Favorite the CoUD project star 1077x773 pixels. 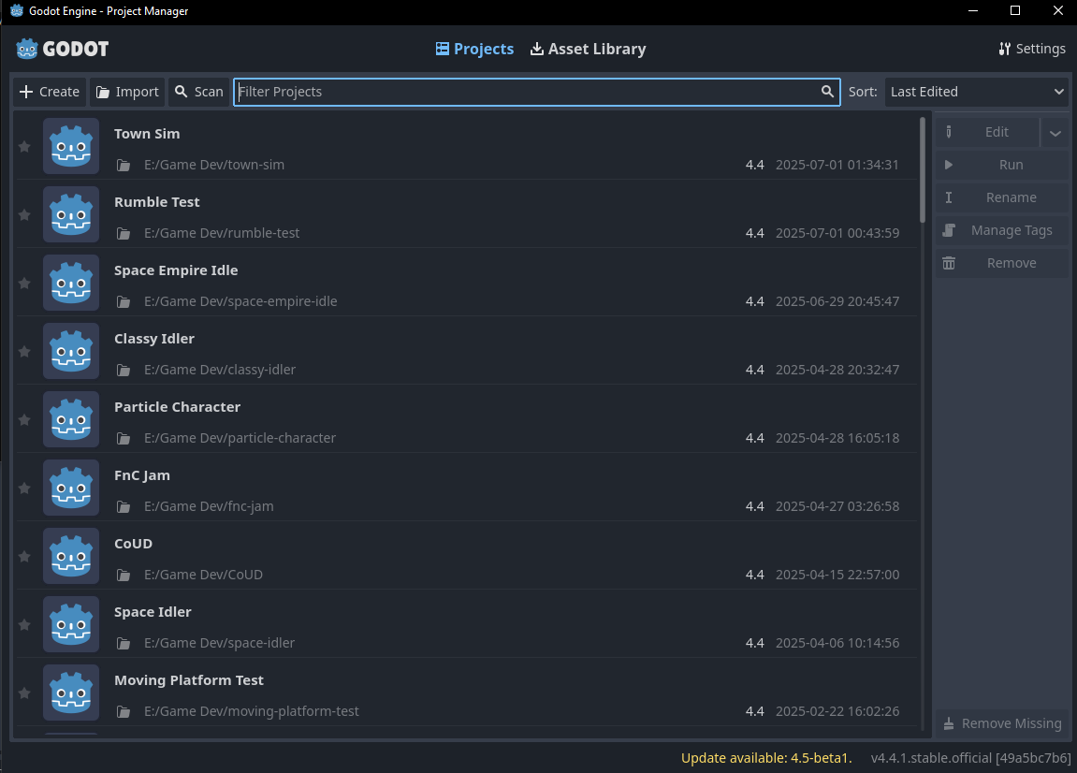tap(24, 557)
